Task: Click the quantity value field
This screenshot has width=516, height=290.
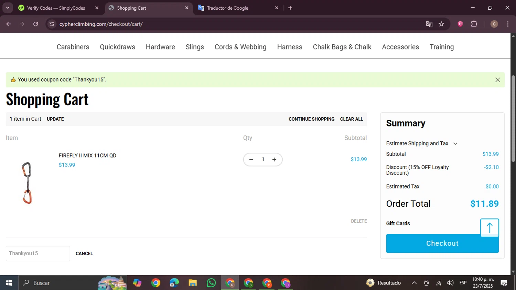Action: [x=263, y=160]
